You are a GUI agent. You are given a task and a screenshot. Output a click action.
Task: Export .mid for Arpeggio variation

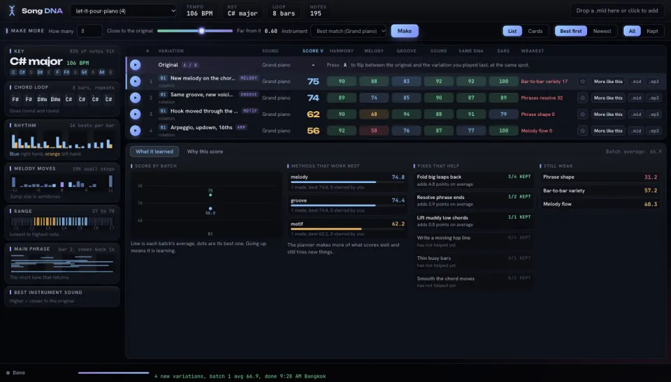coord(636,131)
